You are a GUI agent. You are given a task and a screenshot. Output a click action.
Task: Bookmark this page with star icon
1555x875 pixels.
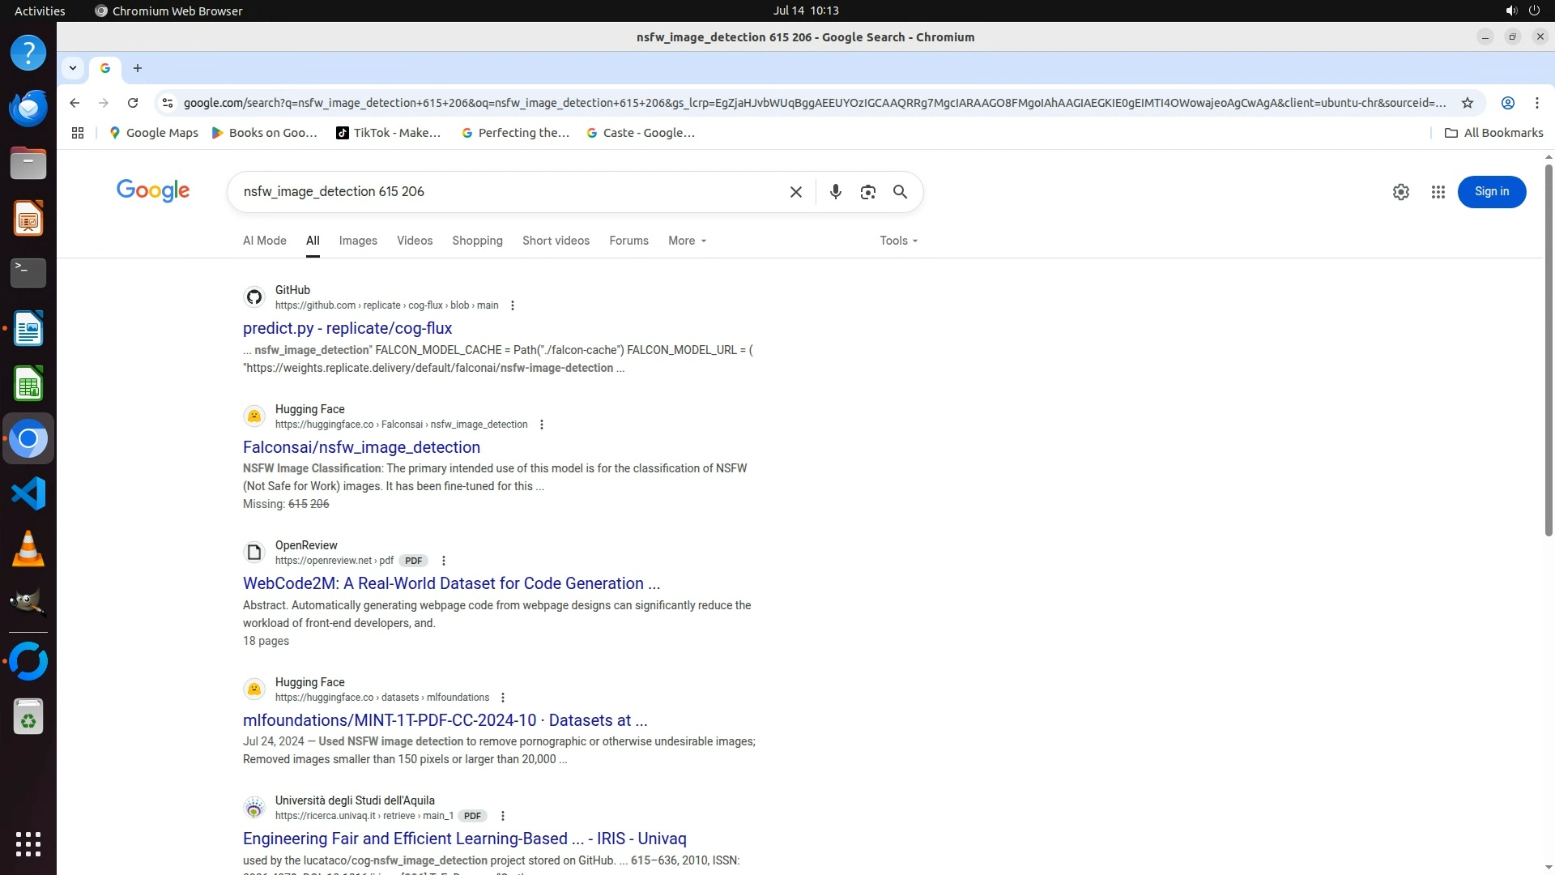click(1467, 103)
